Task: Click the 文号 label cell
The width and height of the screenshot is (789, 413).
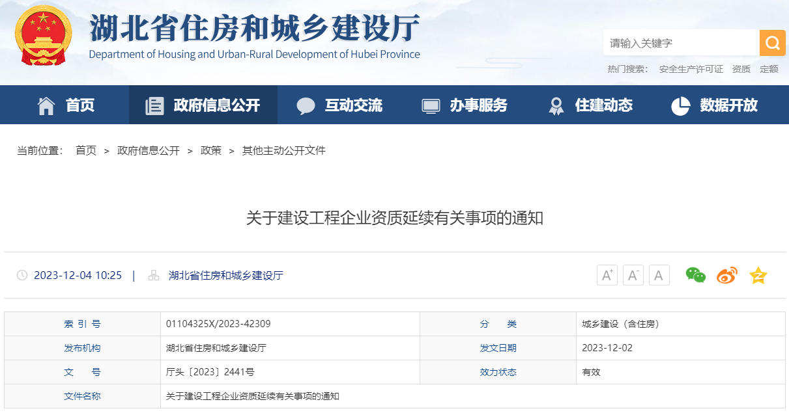Action: [x=82, y=372]
